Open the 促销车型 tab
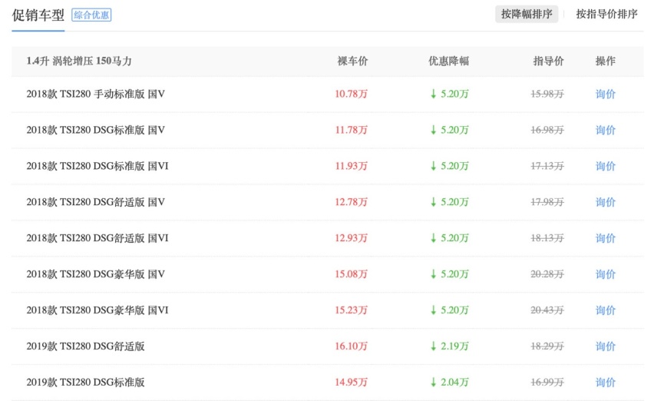Screen dimensions: 654x401 click(x=38, y=15)
